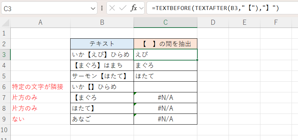The height and width of the screenshot is (140, 298).
Task: Click the Select All corner triangle
Action: [x=5, y=23]
